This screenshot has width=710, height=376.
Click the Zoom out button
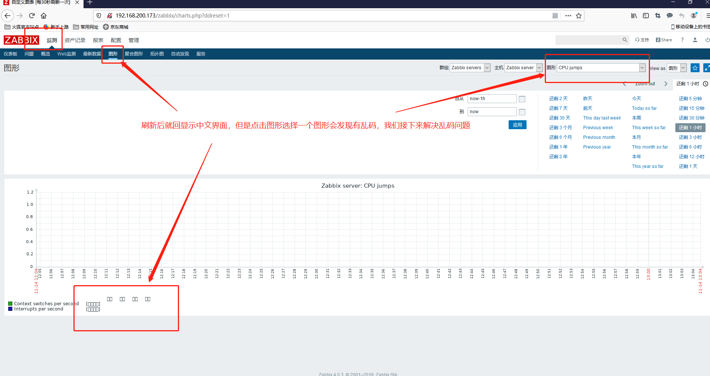[645, 84]
